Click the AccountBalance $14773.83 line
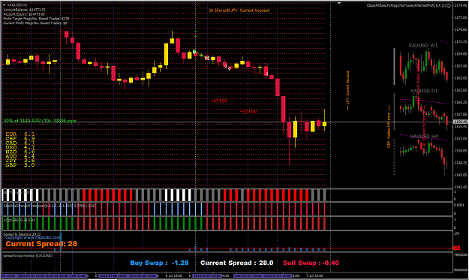469x280 pixels. [x=24, y=10]
